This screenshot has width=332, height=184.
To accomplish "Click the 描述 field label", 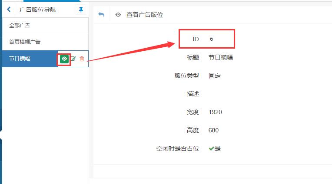I will point(193,94).
